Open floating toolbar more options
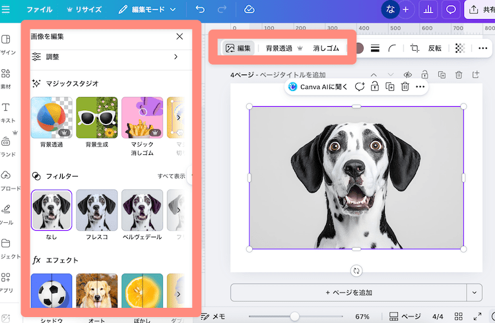The height and width of the screenshot is (323, 495). (x=420, y=87)
